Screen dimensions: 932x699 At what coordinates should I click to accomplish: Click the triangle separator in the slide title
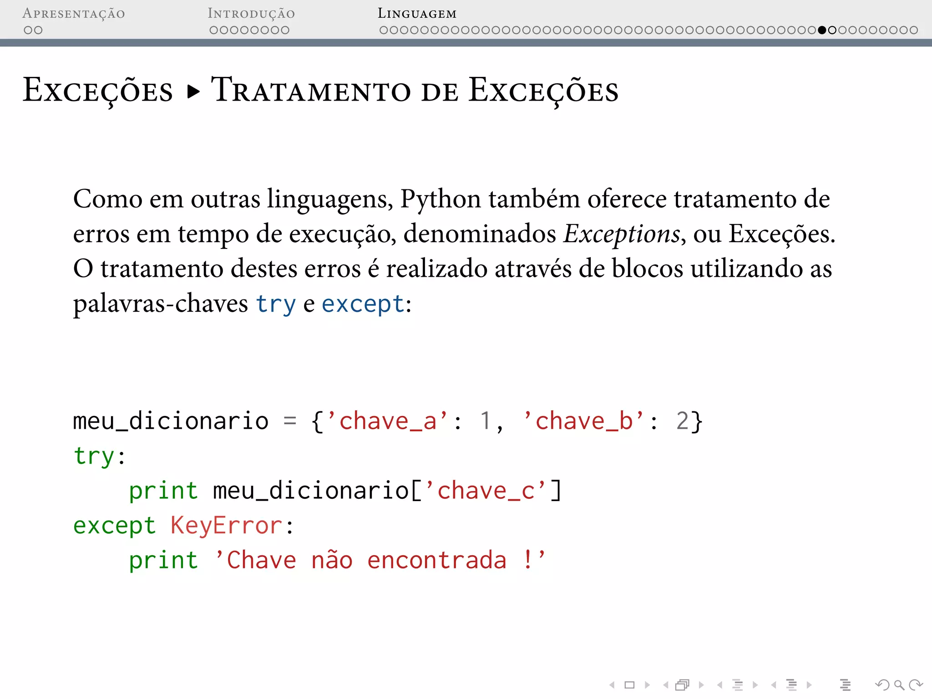point(193,92)
